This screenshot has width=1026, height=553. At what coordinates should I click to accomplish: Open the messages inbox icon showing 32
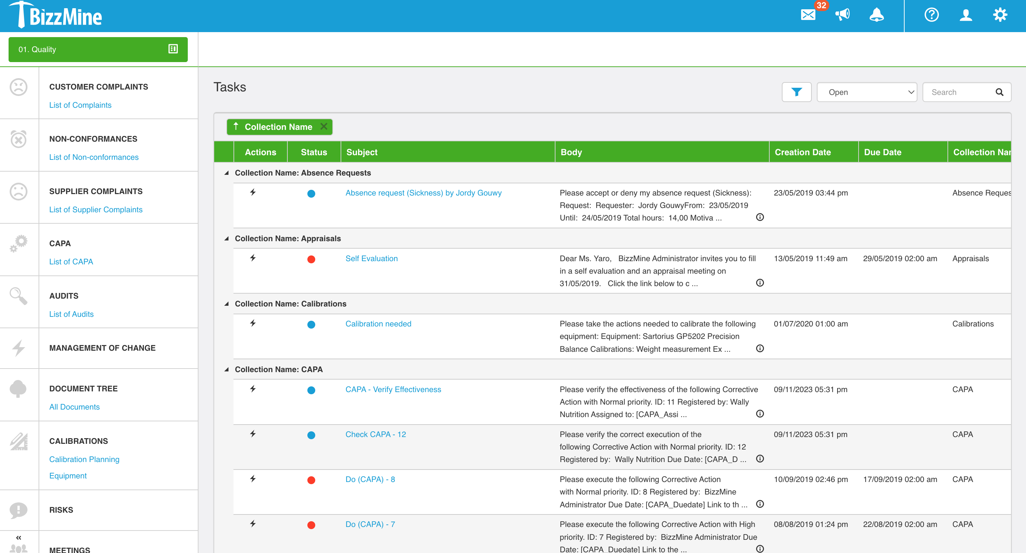tap(808, 15)
